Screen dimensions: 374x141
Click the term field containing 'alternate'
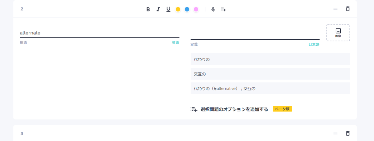tap(99, 33)
